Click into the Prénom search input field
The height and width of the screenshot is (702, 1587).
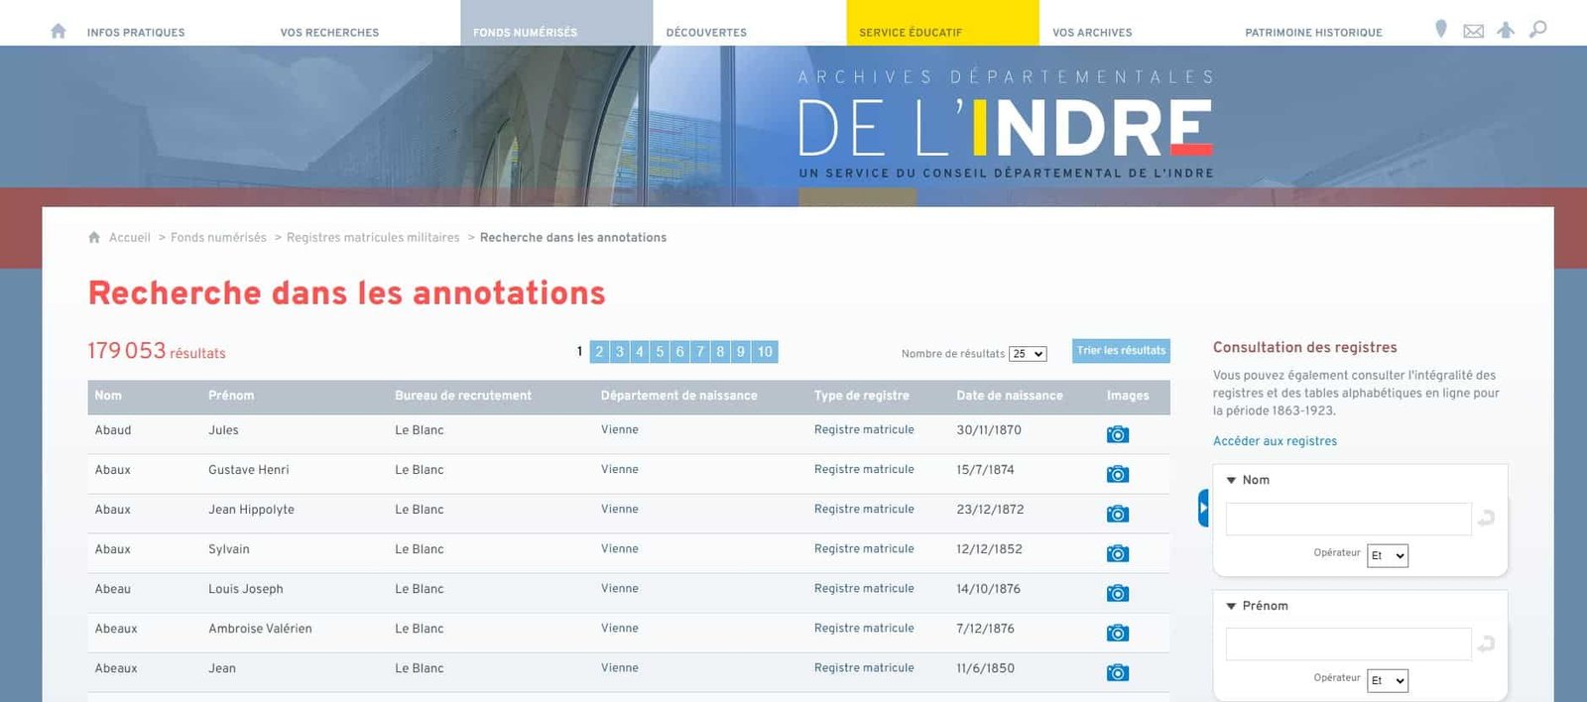1348,644
